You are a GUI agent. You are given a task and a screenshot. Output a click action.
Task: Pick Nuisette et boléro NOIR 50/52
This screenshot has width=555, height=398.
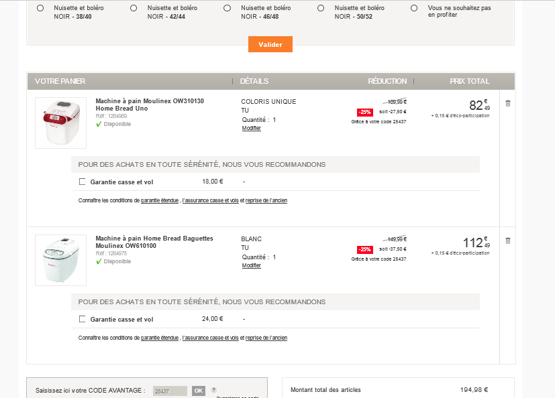(321, 9)
